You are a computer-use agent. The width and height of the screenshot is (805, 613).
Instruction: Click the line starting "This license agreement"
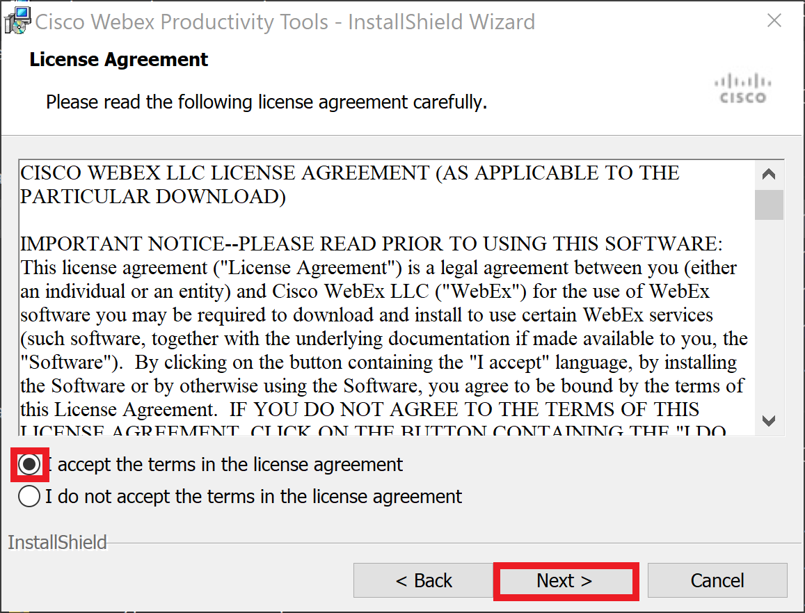tap(379, 268)
